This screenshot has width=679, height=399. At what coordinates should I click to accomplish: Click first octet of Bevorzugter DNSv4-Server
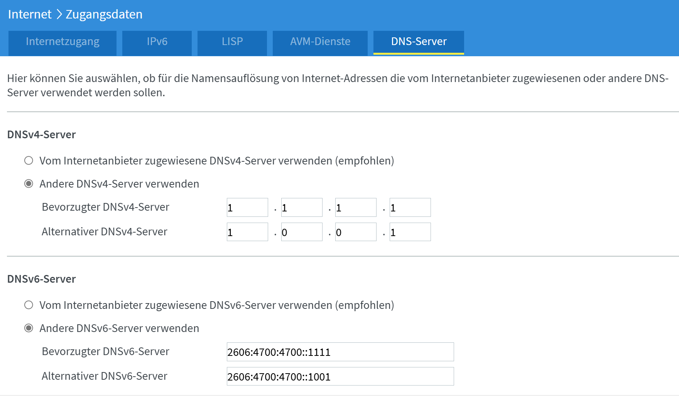click(247, 208)
